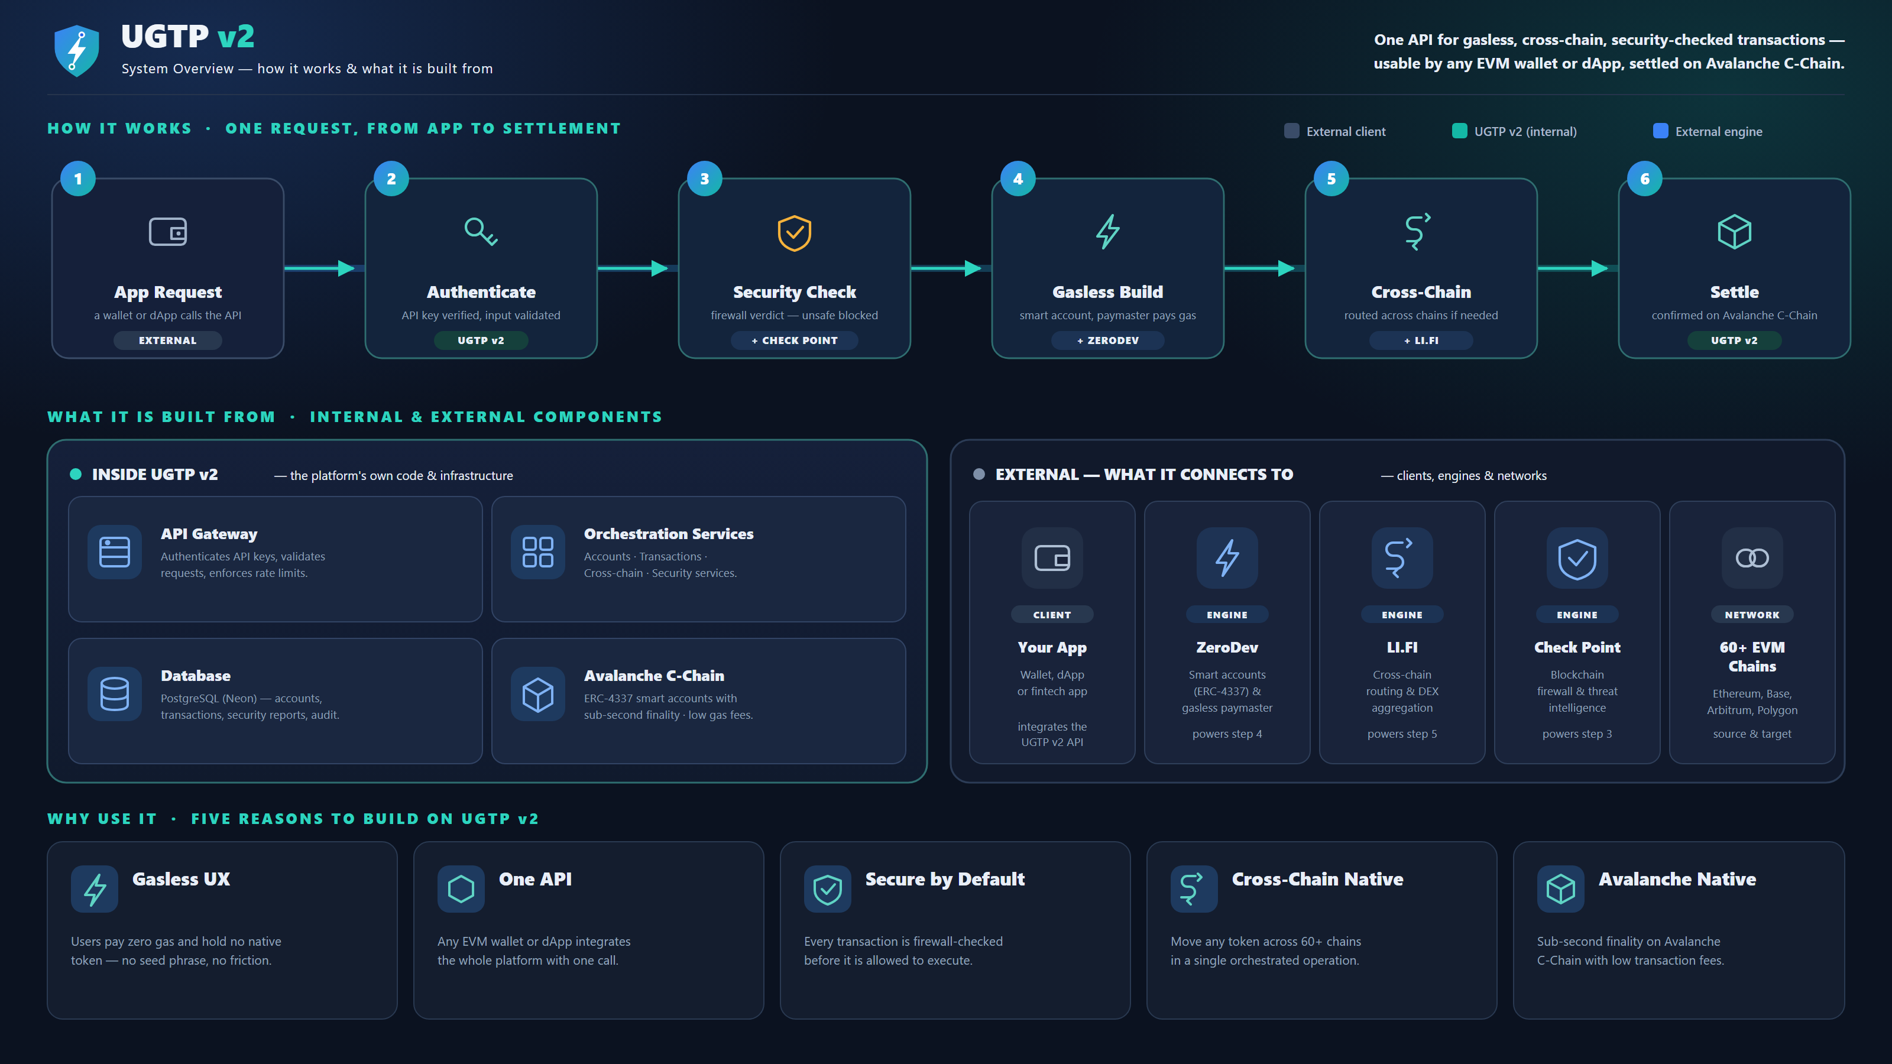Click the Database title

195,676
